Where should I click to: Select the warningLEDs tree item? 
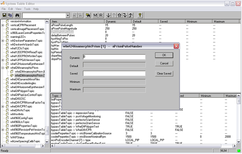click(x=18, y=37)
